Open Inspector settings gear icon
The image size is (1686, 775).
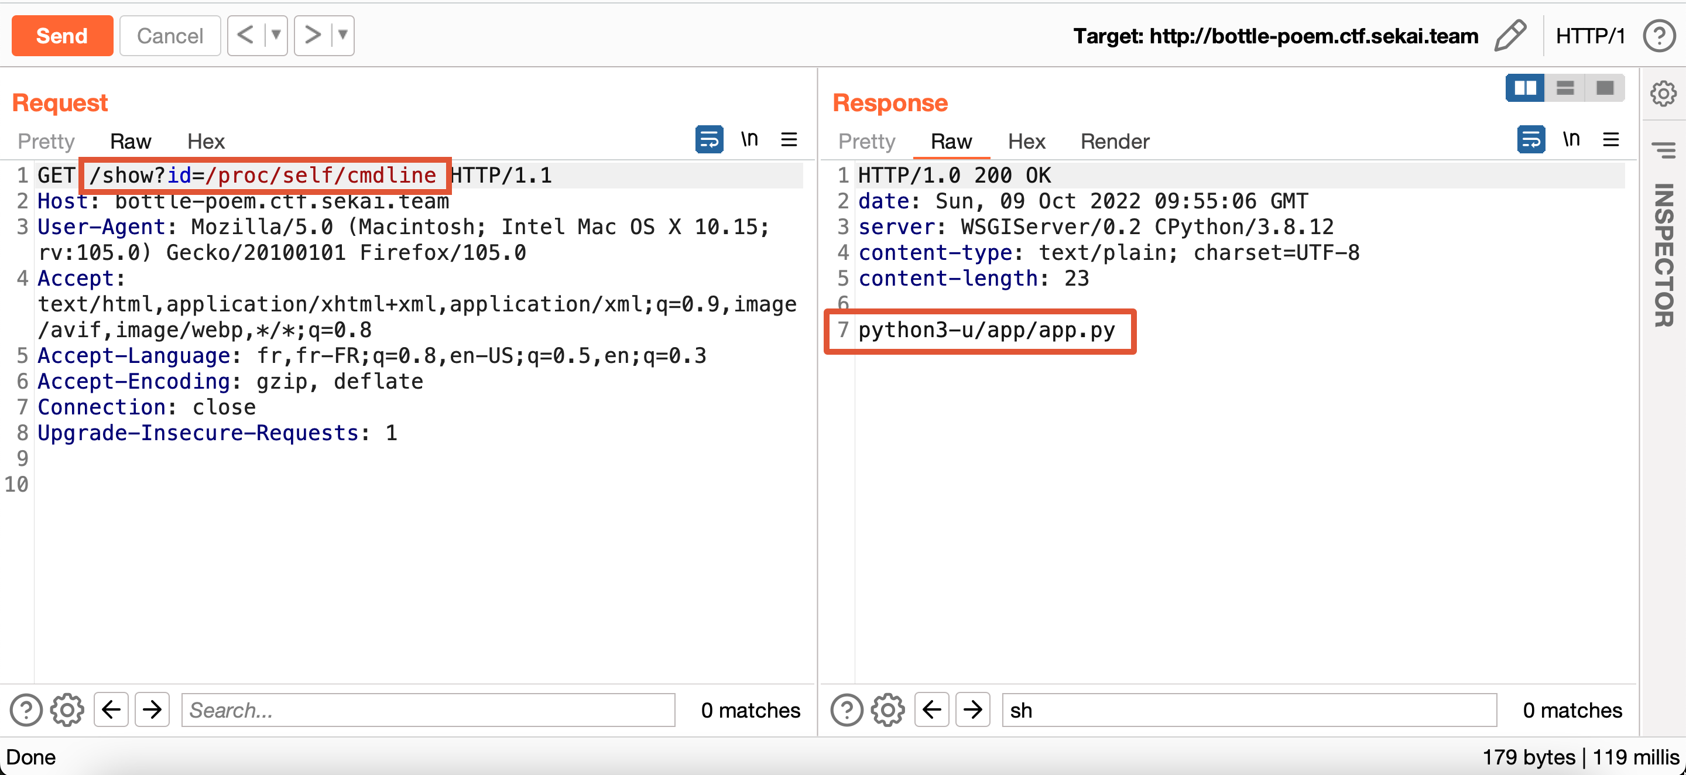[x=1663, y=94]
